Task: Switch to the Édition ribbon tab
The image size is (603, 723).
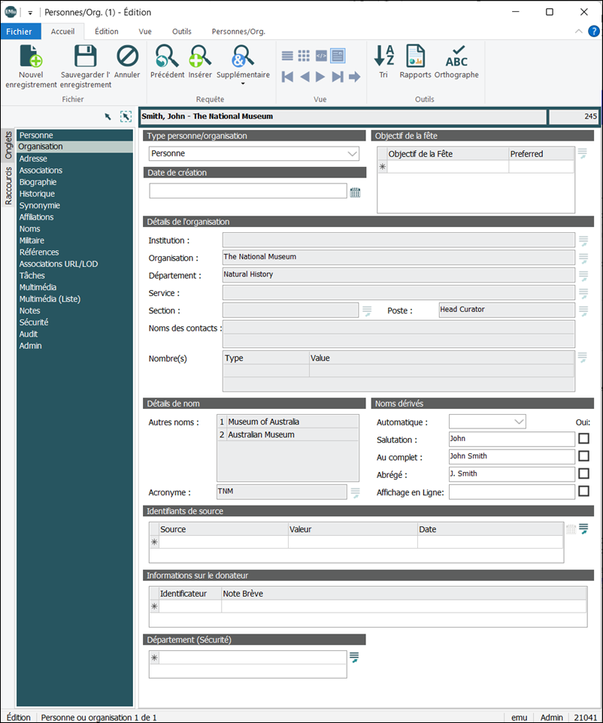Action: coord(107,32)
